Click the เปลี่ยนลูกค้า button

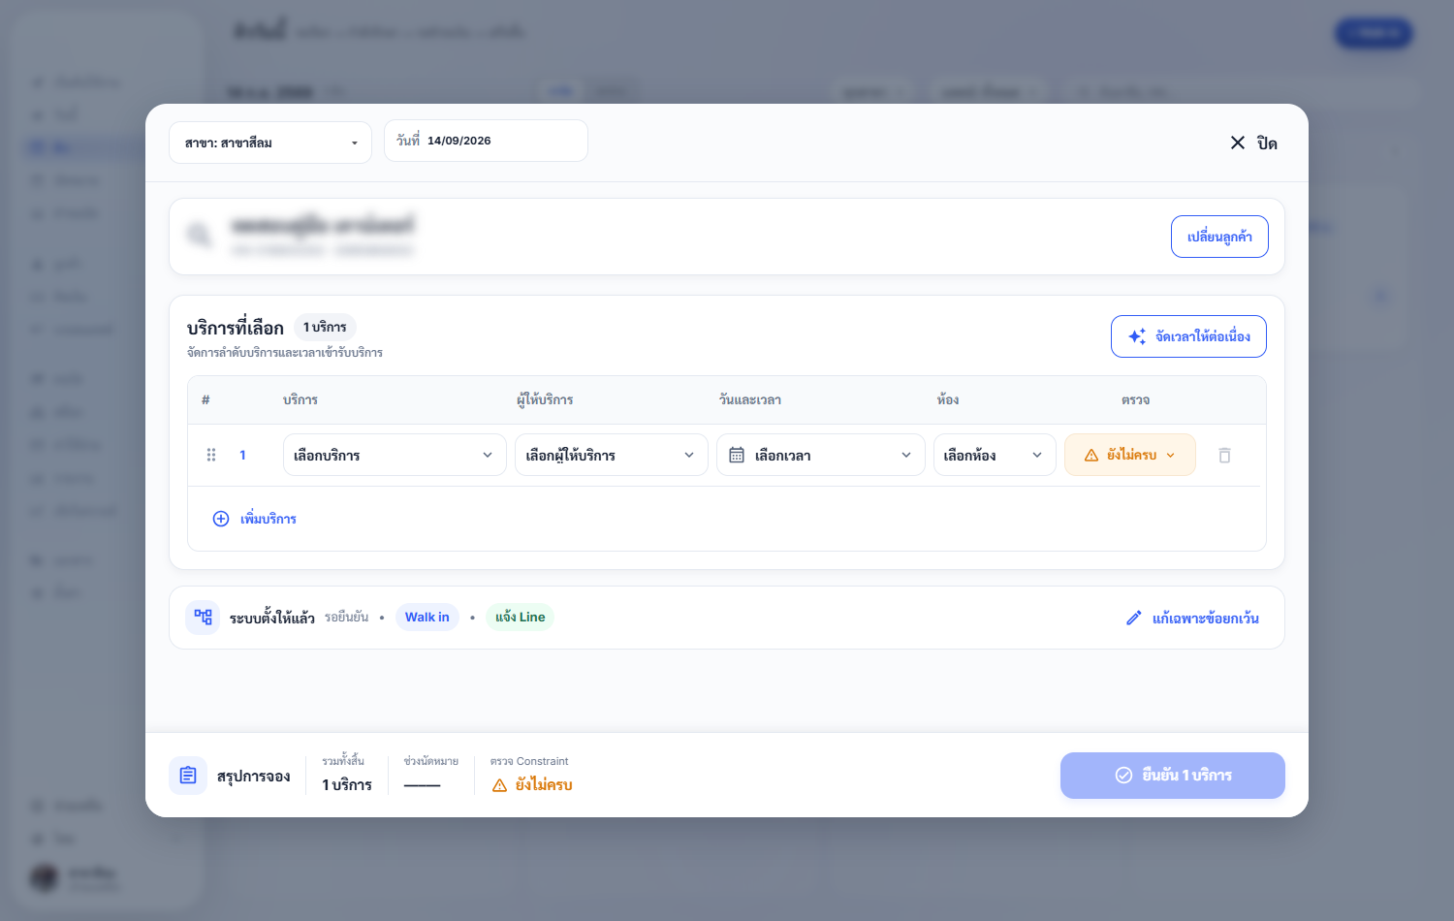pyautogui.click(x=1219, y=237)
